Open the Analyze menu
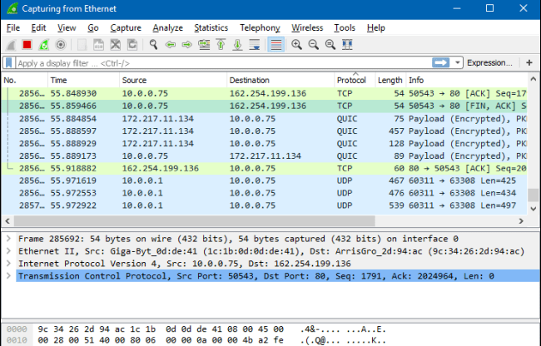Screen dimensions: 541x346 point(169,27)
